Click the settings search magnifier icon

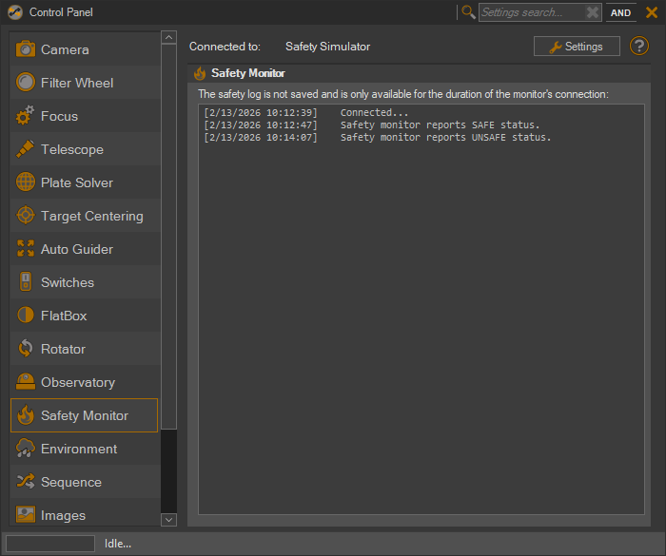(x=468, y=12)
